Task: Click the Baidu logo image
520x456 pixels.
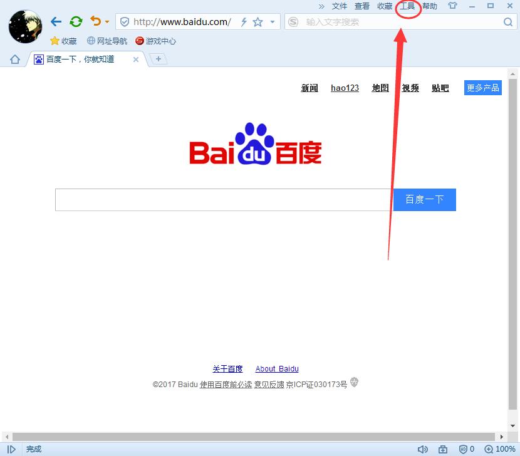Action: click(256, 144)
